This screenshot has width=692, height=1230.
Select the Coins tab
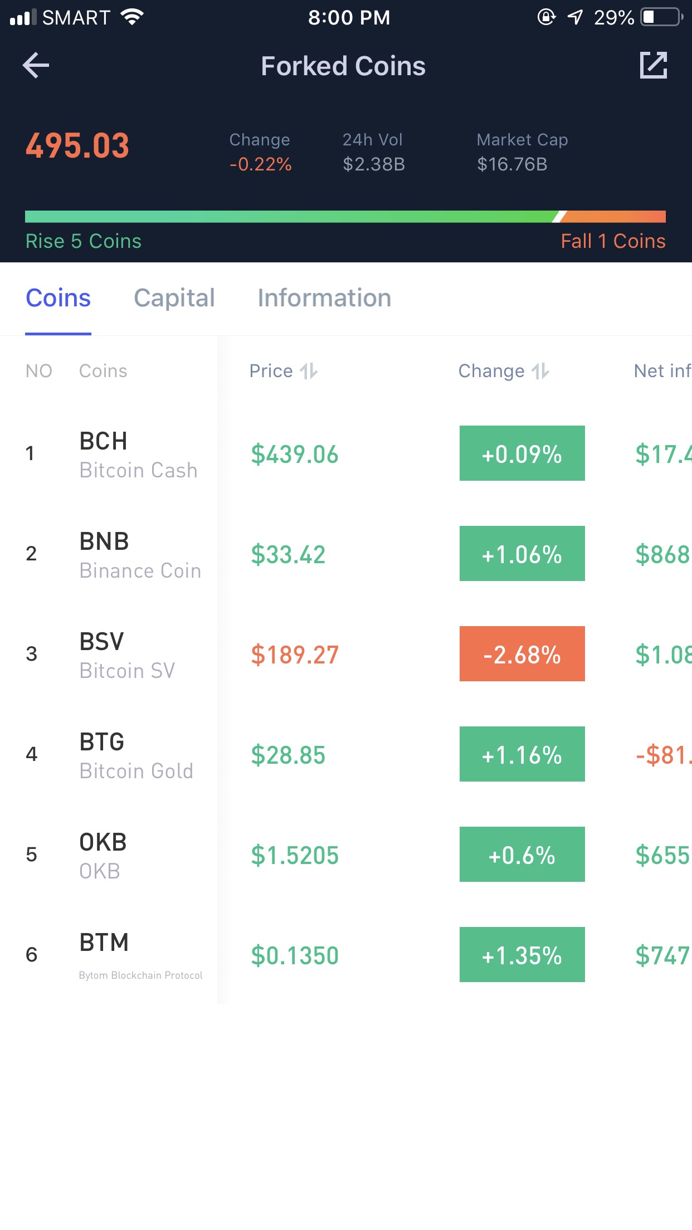tap(58, 298)
